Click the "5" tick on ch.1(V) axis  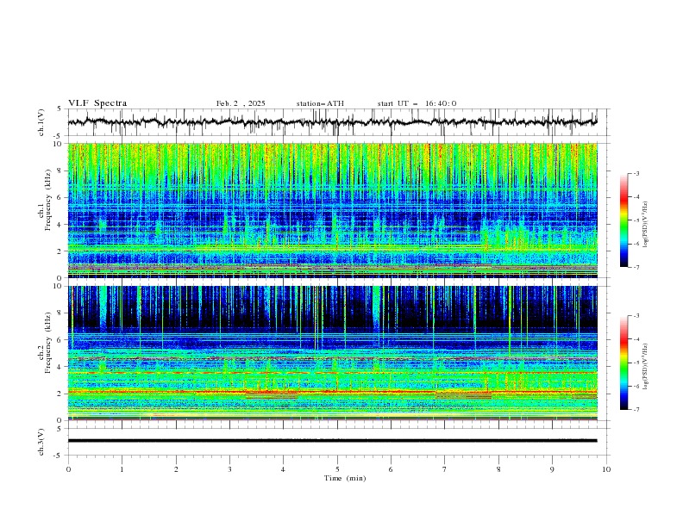pos(60,109)
